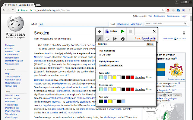Select red swatch under Word color
Screen dimensions: 193x120
click(132, 77)
